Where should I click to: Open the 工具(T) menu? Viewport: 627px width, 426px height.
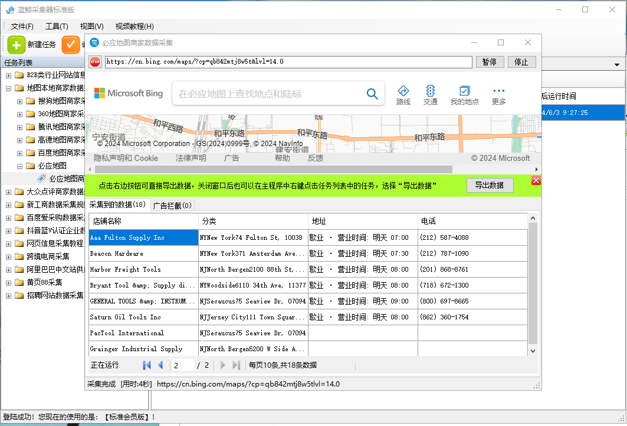click(x=57, y=27)
